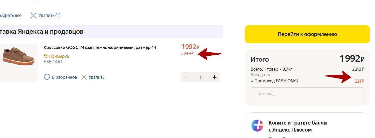Click the Удалить (1) text link
The height and width of the screenshot is (138, 375).
click(x=49, y=16)
